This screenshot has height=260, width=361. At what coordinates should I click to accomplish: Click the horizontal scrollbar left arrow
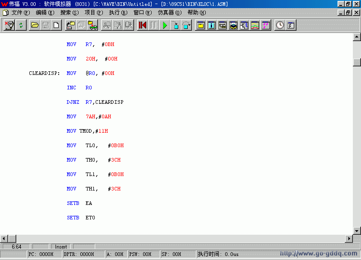tap(4, 239)
